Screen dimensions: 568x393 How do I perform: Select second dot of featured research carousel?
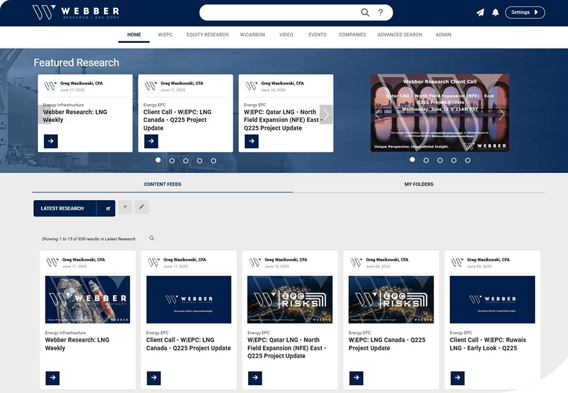172,161
